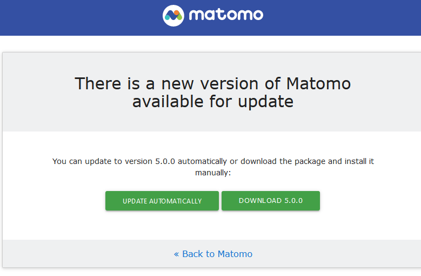Click the update instructions paragraph

pos(213,167)
